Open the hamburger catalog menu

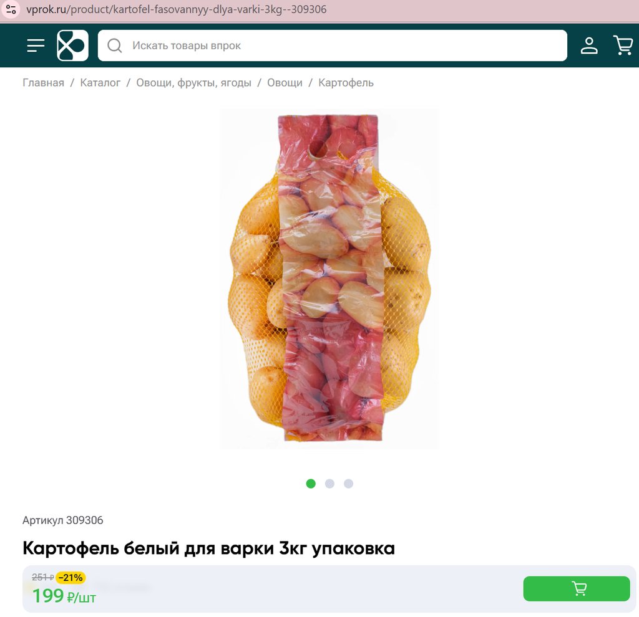(x=36, y=45)
